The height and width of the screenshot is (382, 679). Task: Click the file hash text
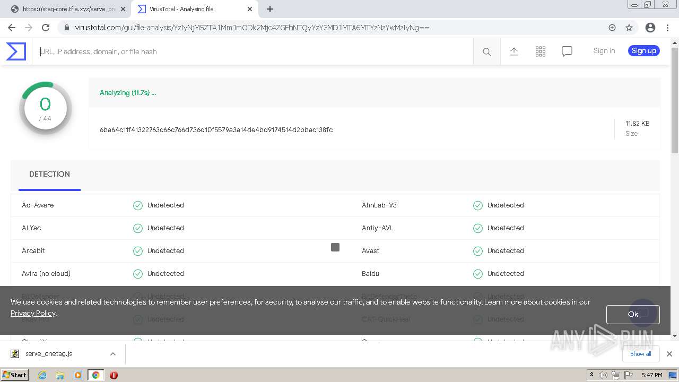coord(216,130)
